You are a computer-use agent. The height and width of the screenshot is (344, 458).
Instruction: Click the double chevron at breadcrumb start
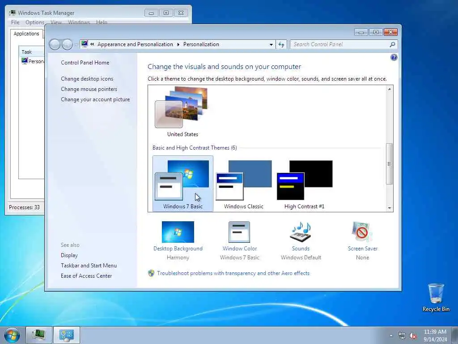92,44
